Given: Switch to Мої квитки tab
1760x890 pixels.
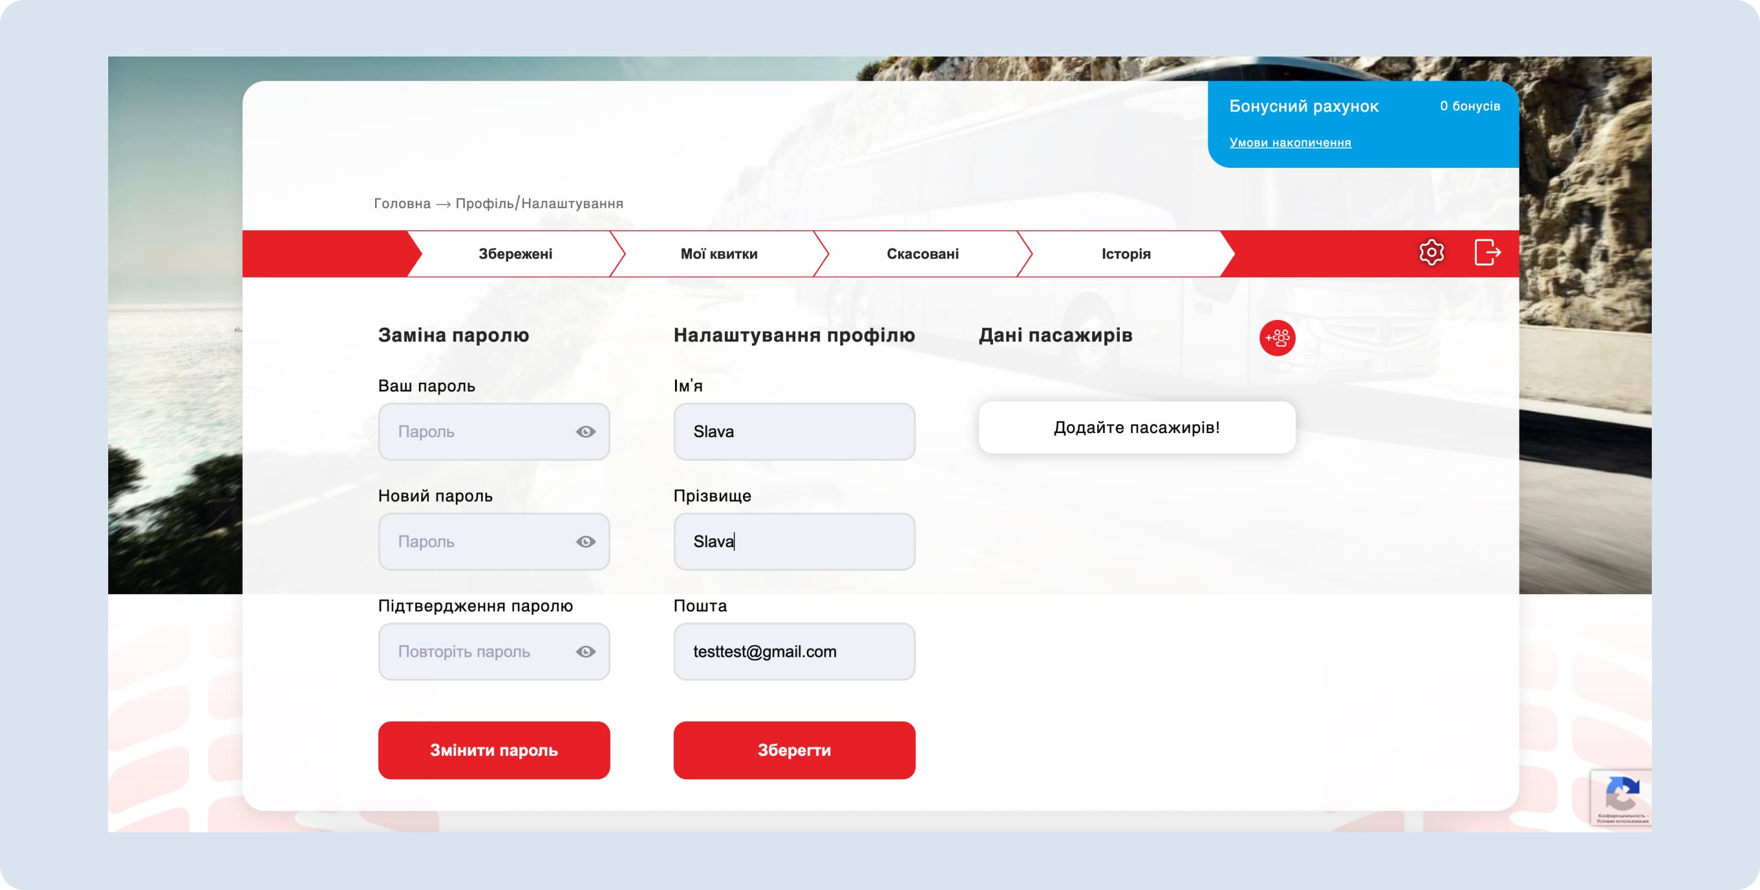Looking at the screenshot, I should (718, 254).
